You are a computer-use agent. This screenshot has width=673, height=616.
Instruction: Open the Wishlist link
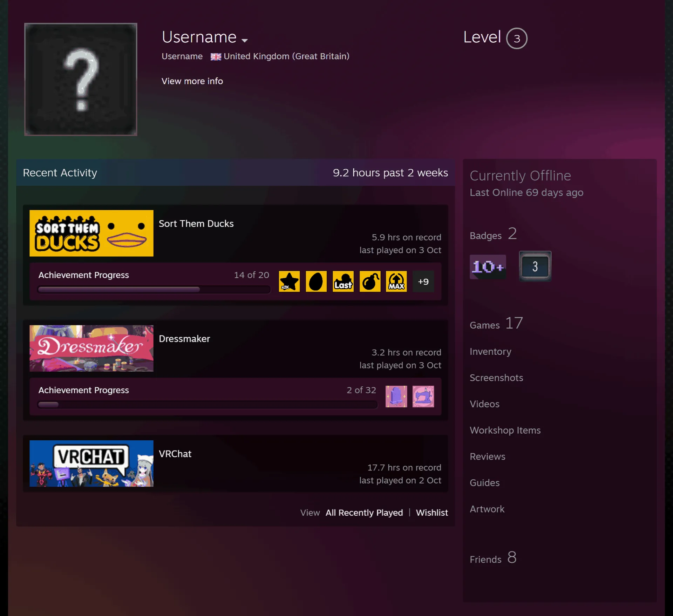(432, 513)
